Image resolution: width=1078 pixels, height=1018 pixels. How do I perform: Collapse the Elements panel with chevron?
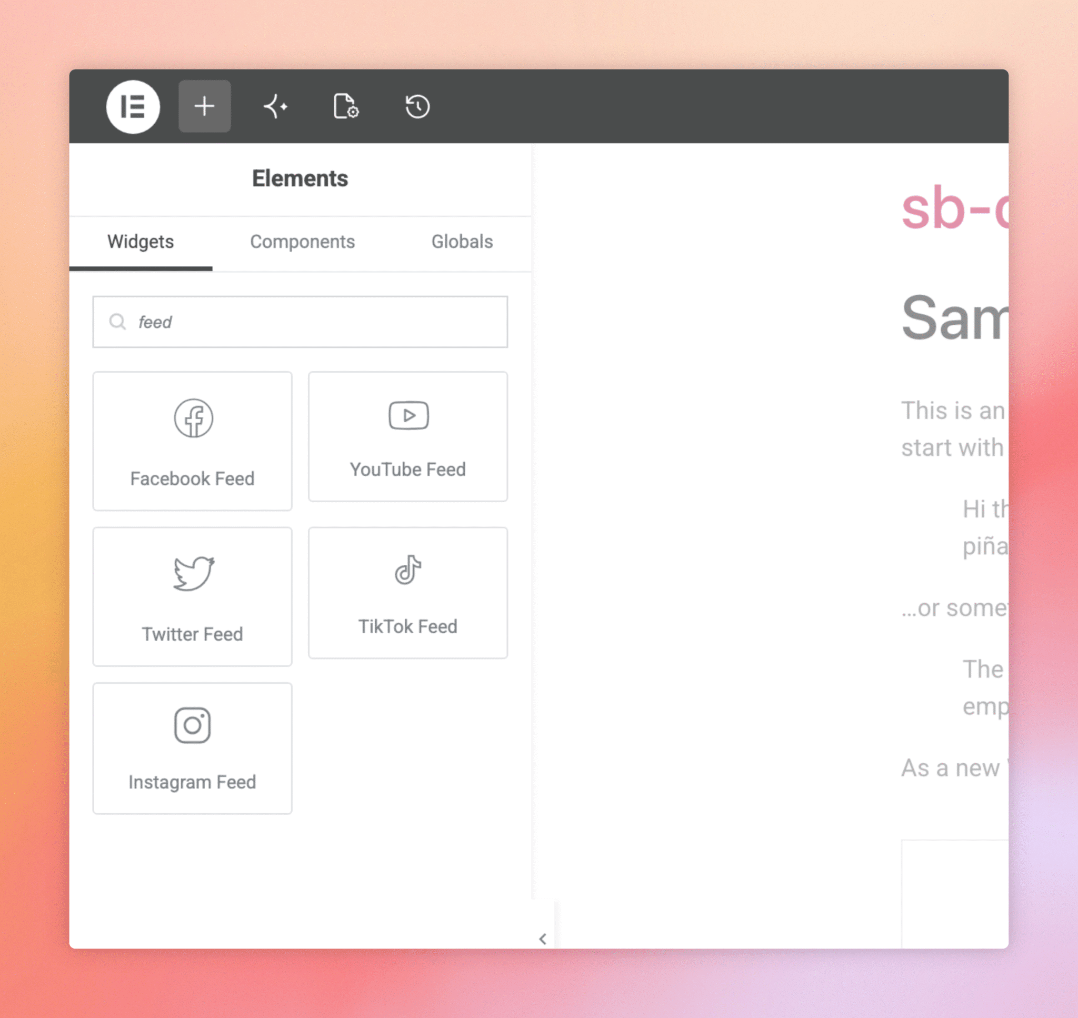click(543, 939)
